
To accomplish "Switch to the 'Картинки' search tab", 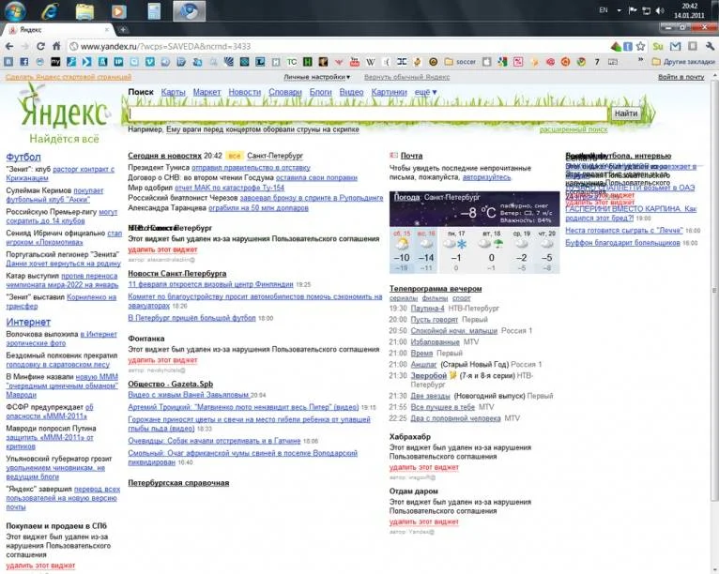I will click(389, 92).
